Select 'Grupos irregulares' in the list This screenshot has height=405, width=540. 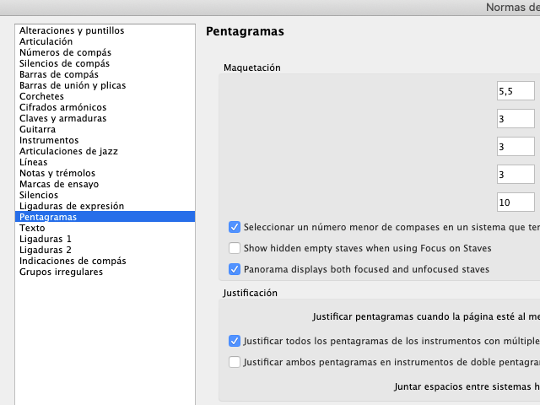[x=61, y=272]
